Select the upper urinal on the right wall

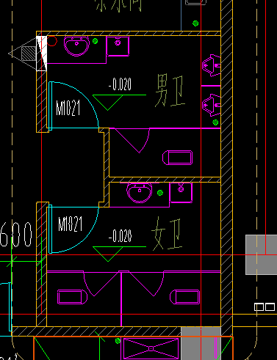pyautogui.click(x=212, y=65)
